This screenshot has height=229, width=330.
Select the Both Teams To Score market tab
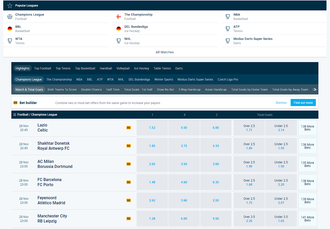62,90
